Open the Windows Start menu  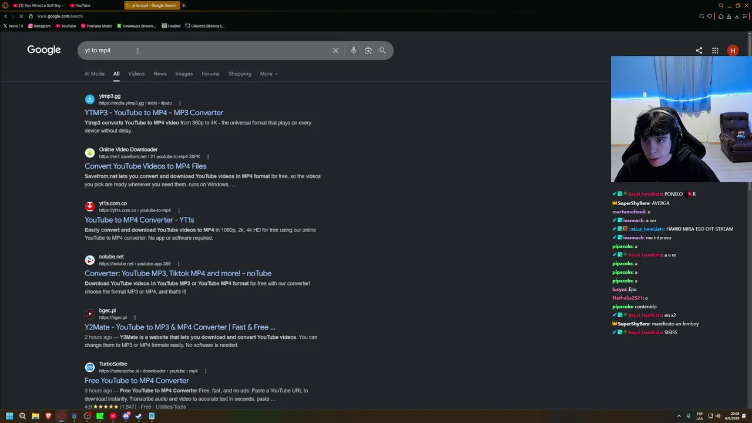[9, 416]
